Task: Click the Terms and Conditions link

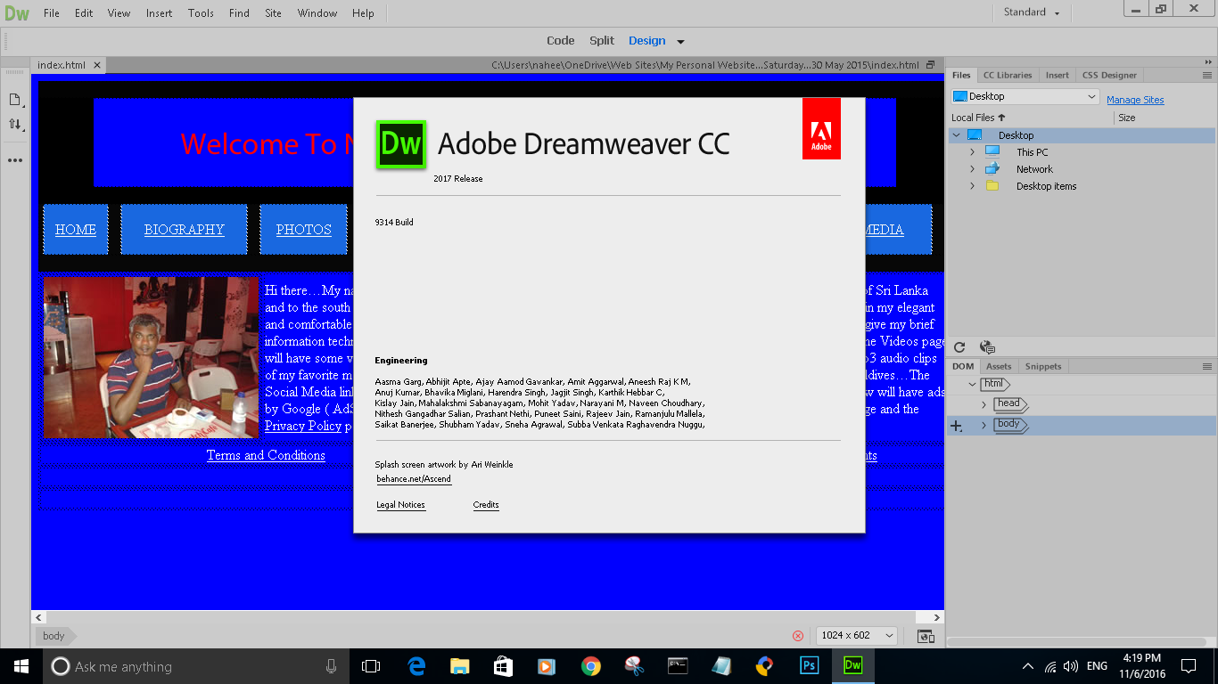Action: coord(266,455)
